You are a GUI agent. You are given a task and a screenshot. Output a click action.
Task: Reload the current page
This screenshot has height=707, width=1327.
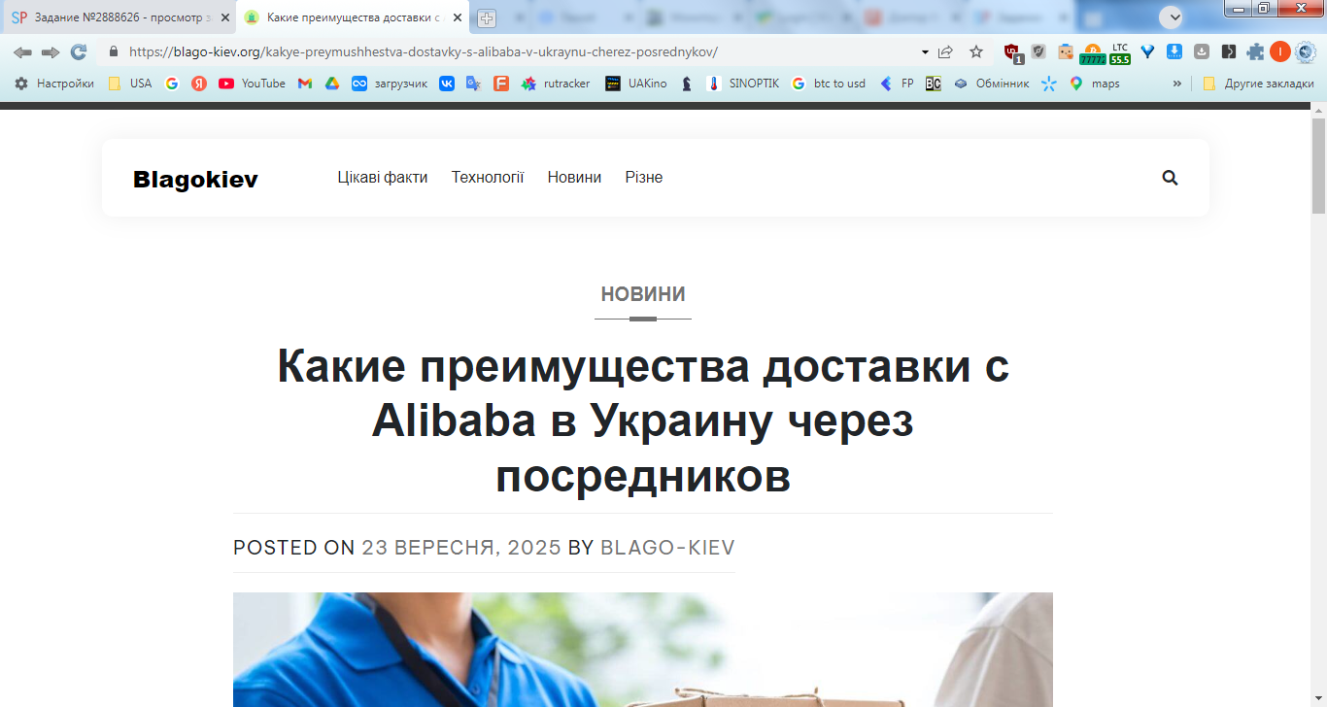79,52
